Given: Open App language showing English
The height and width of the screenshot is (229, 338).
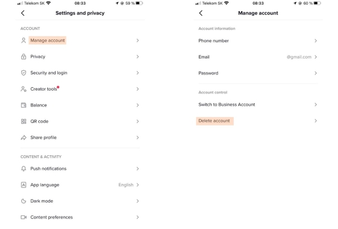Looking at the screenshot, I should [80, 185].
